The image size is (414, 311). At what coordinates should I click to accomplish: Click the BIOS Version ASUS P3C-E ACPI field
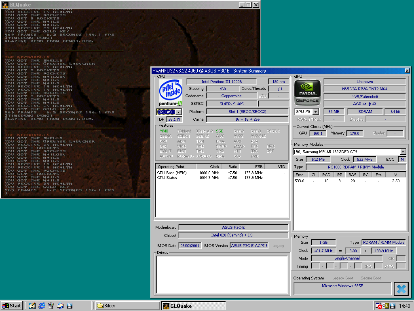pos(249,246)
